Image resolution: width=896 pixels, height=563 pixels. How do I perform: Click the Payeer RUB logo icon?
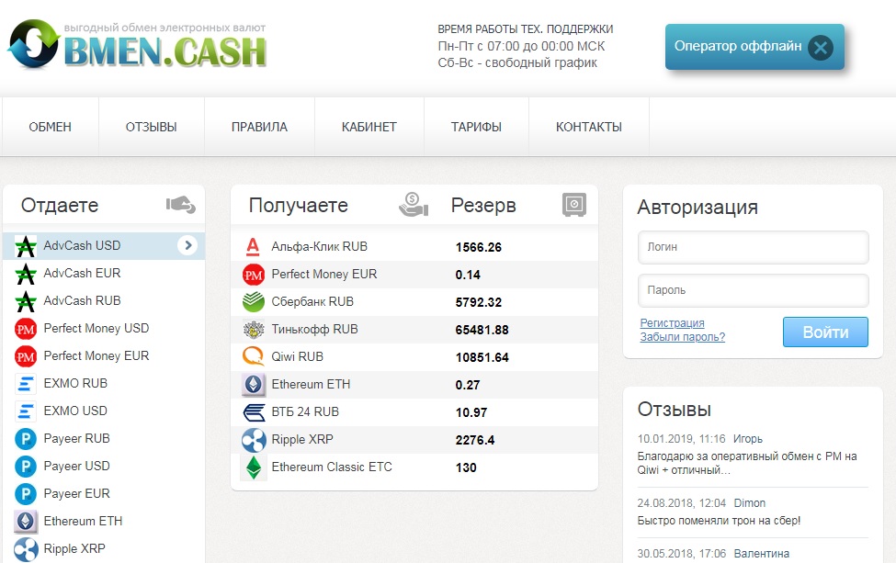point(26,438)
